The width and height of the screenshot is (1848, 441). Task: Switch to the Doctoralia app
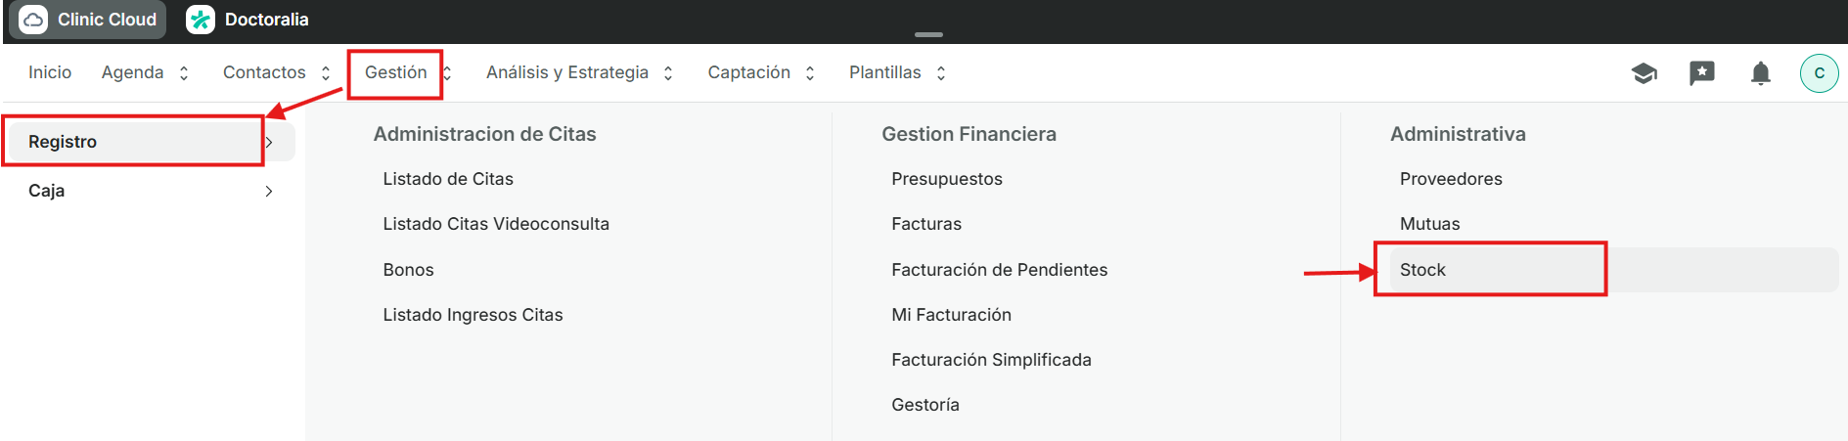[248, 20]
